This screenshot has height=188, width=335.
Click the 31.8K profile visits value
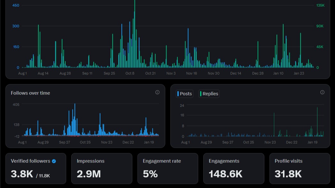pyautogui.click(x=288, y=174)
